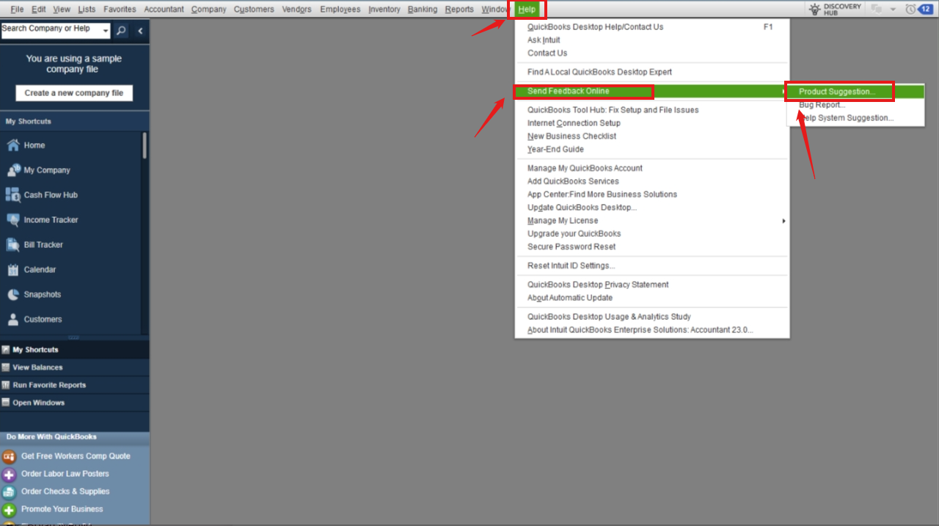939x526 pixels.
Task: Open Home from the shortcuts sidebar
Action: (34, 145)
